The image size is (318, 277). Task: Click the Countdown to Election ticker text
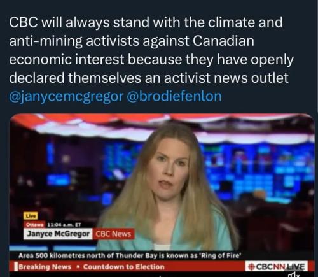tap(124, 267)
